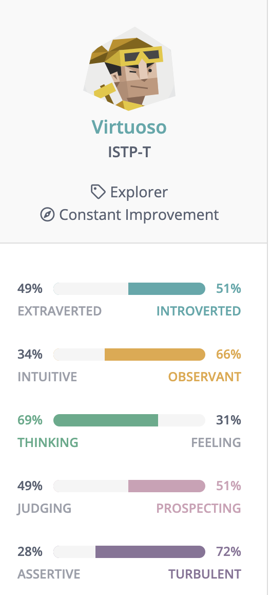This screenshot has height=595, width=271.
Task: Select the Prospecting trait label
Action: (199, 508)
